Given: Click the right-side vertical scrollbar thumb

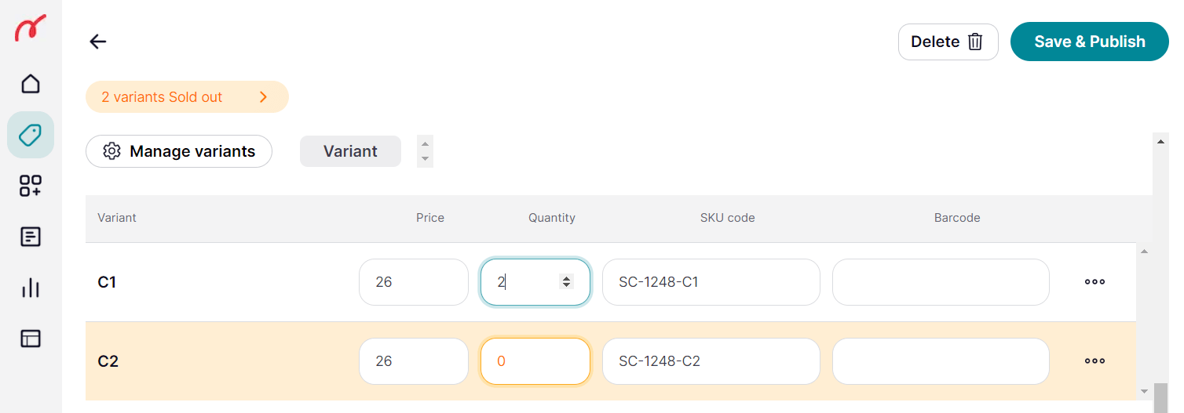Looking at the screenshot, I should coord(1160,397).
